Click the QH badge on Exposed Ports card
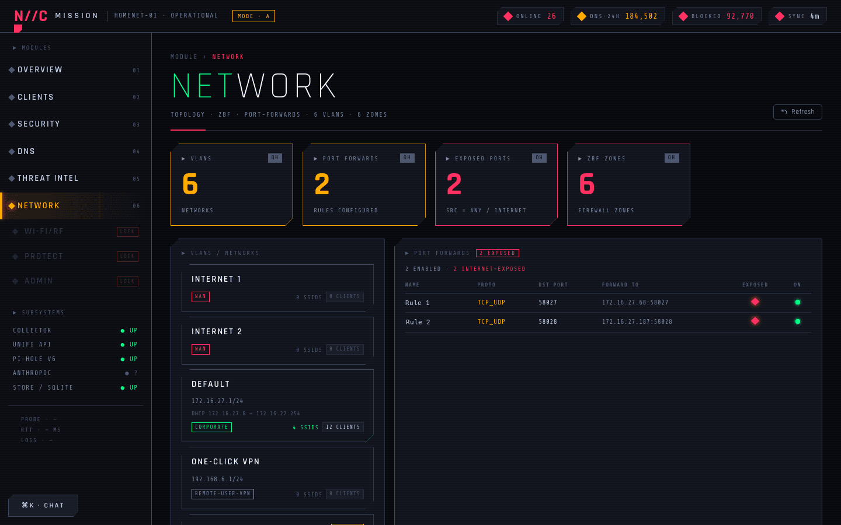This screenshot has height=525, width=841. [x=539, y=158]
